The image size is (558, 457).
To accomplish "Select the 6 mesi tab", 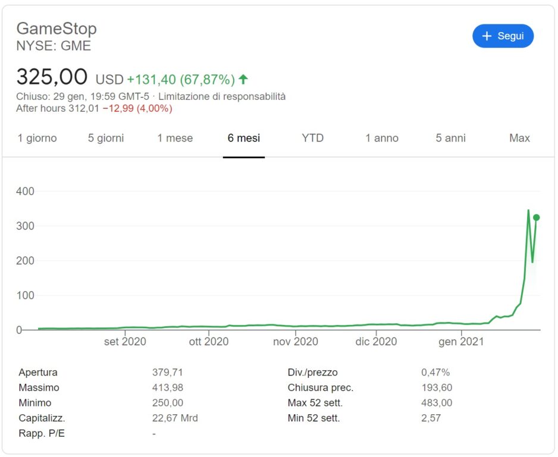I will [x=244, y=138].
